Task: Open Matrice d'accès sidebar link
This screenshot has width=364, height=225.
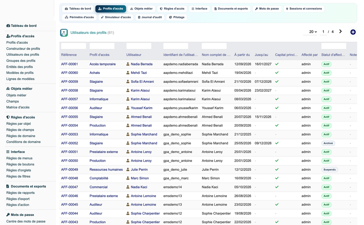Action: pos(18,107)
